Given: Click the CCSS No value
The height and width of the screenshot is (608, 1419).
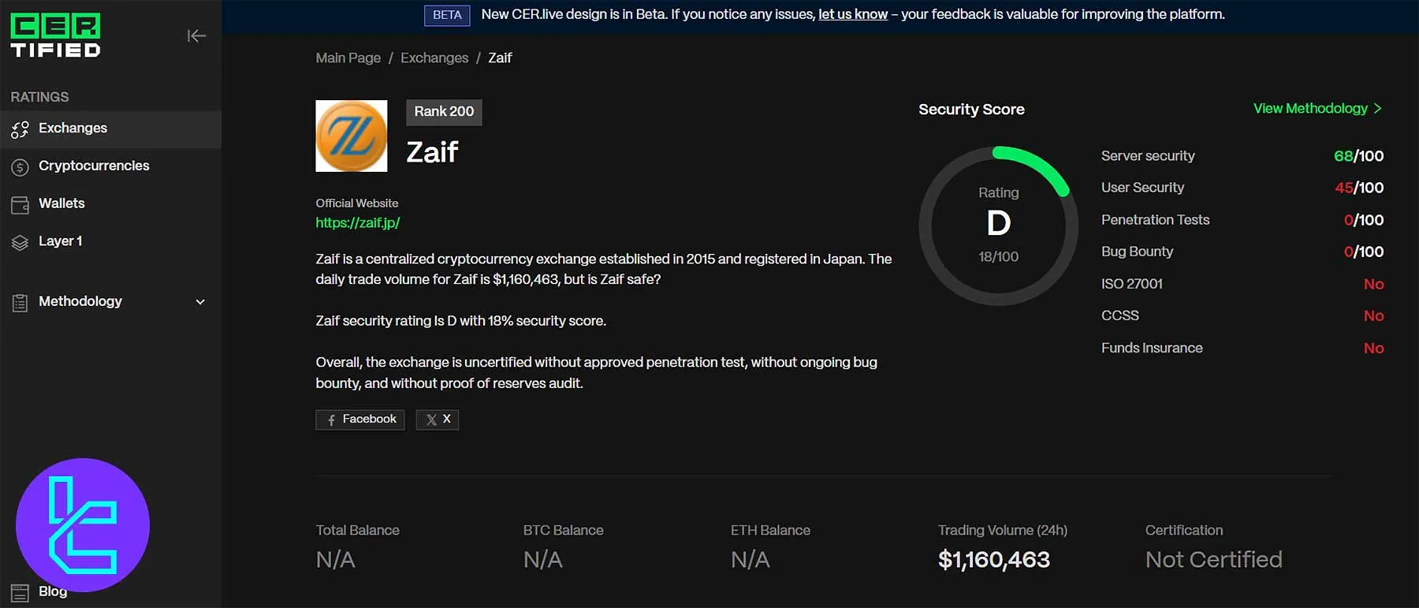Looking at the screenshot, I should (1373, 315).
